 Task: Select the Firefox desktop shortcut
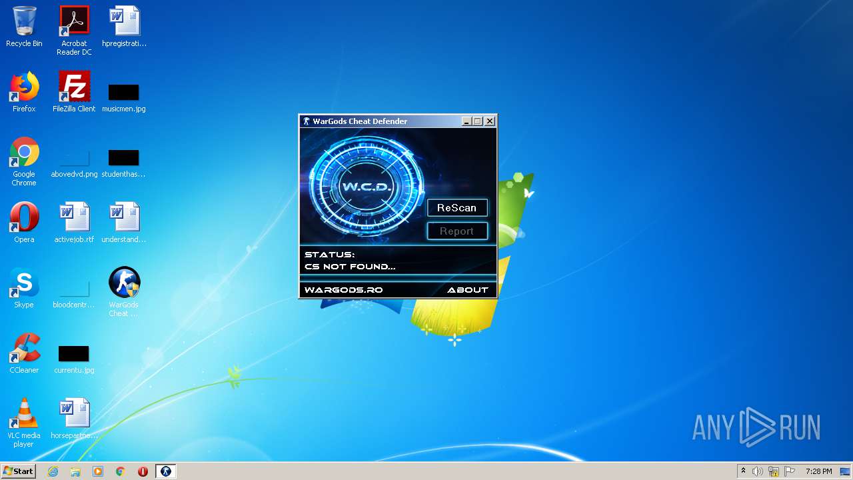[24, 92]
